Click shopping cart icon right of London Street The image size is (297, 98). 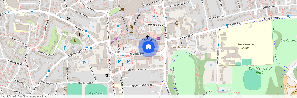(x=158, y=38)
